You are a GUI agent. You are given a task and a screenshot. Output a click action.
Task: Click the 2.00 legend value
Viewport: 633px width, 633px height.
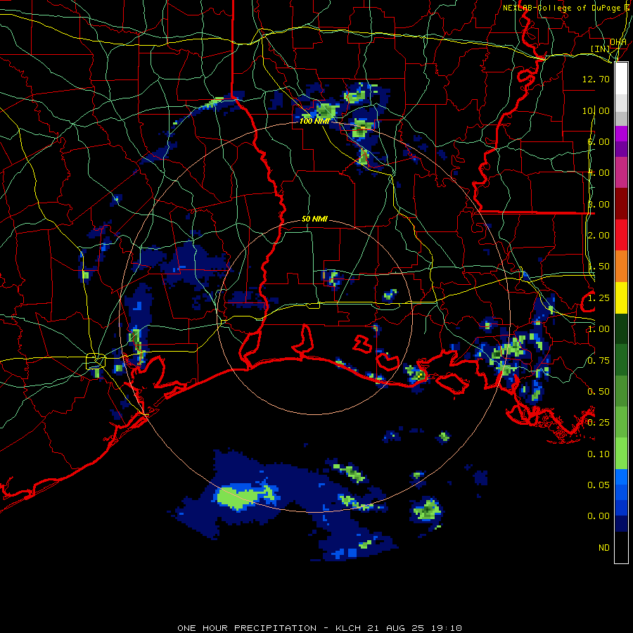coord(599,236)
